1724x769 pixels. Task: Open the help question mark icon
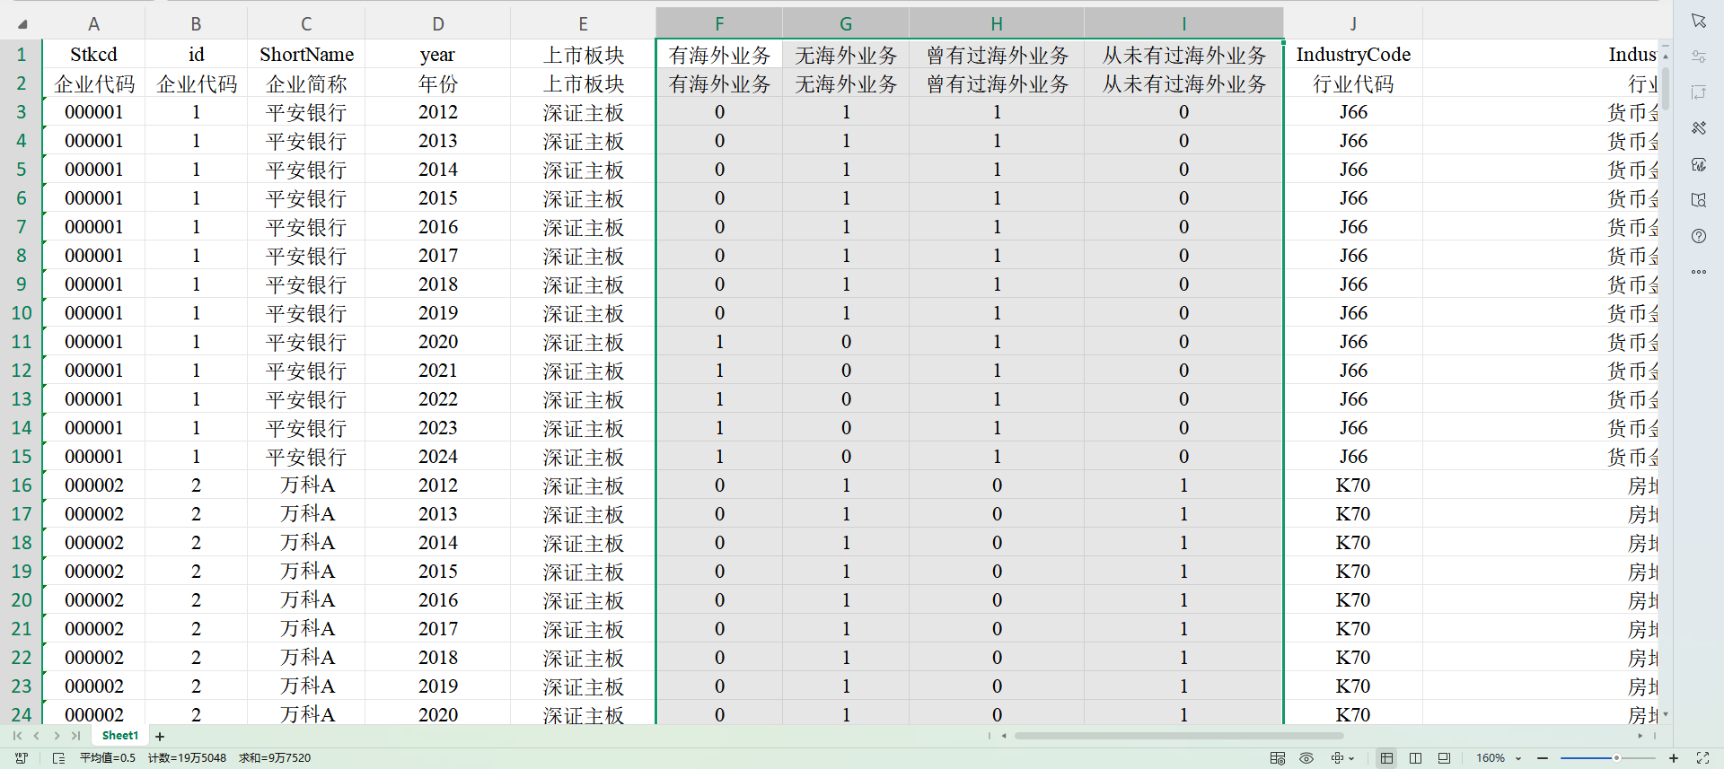pos(1698,236)
